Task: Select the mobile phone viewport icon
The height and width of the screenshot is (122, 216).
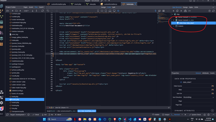Action: pos(98,11)
